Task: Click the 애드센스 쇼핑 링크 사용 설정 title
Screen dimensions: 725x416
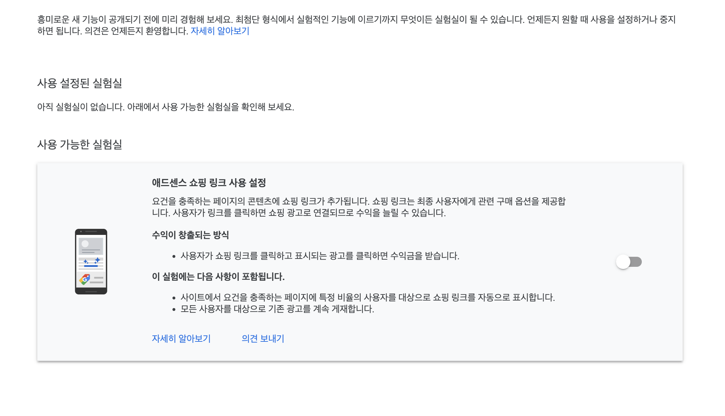Action: pyautogui.click(x=209, y=183)
